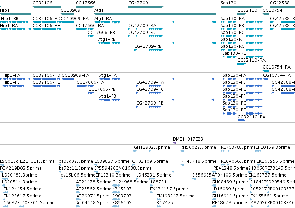The width and height of the screenshot is (295, 208).
Task: Click the LD20482.3prime EST label
Action: (19, 175)
